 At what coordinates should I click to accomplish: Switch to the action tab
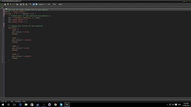2,7
